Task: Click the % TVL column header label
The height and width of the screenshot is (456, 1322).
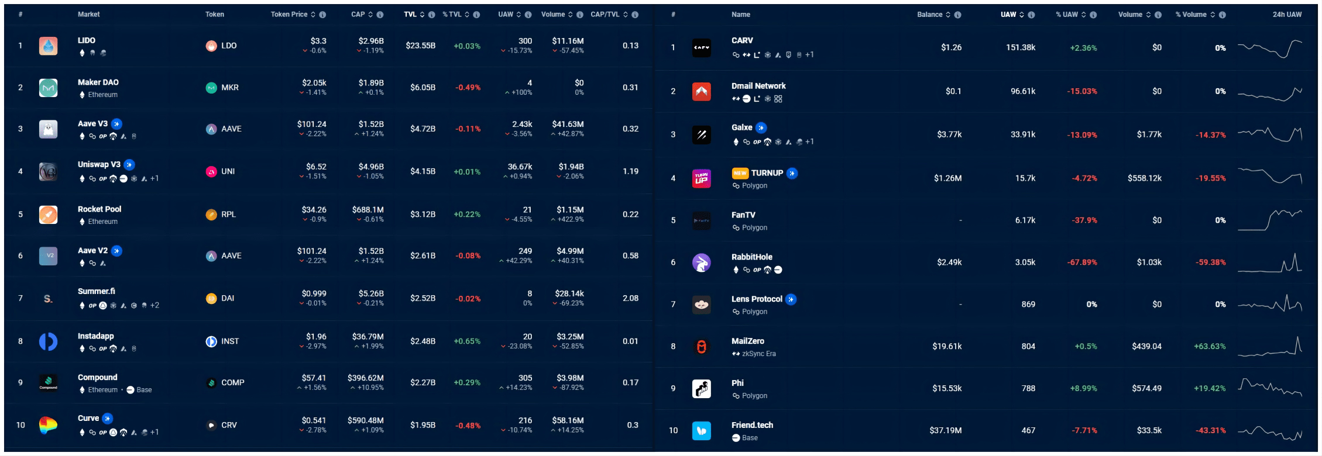Action: point(452,15)
